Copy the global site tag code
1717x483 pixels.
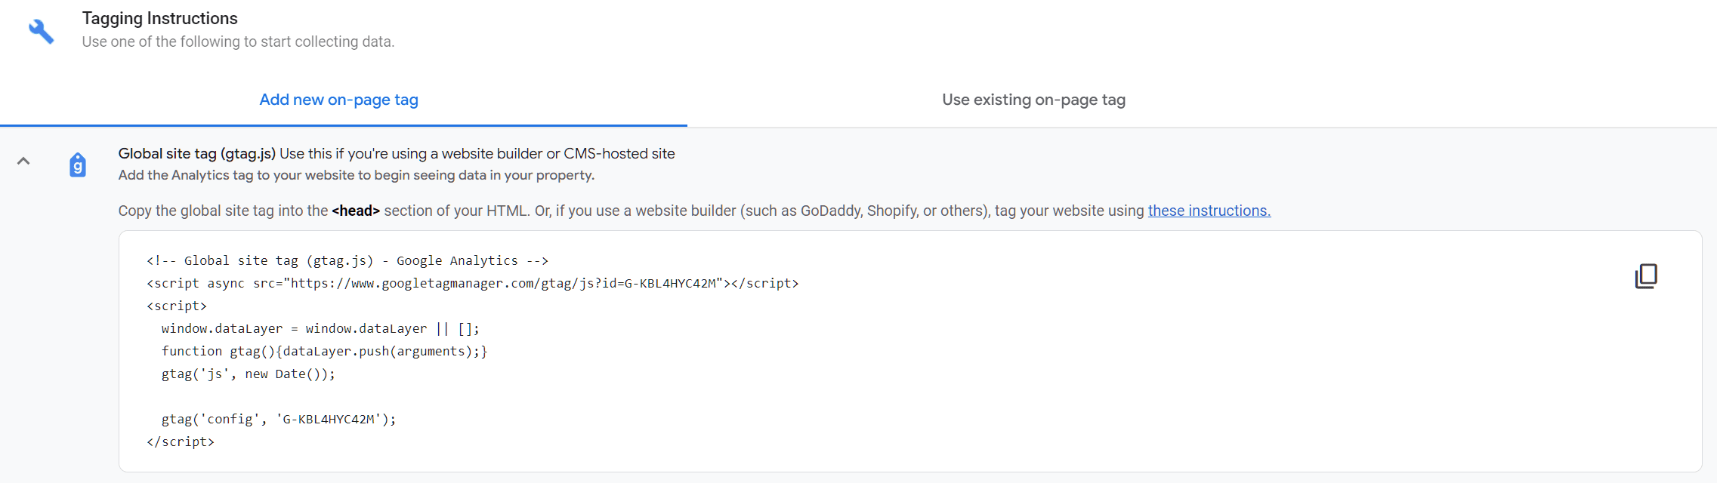point(1646,276)
